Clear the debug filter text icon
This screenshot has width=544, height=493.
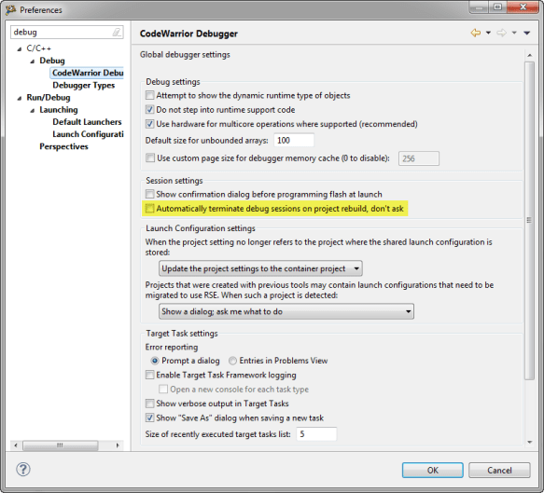pos(117,33)
